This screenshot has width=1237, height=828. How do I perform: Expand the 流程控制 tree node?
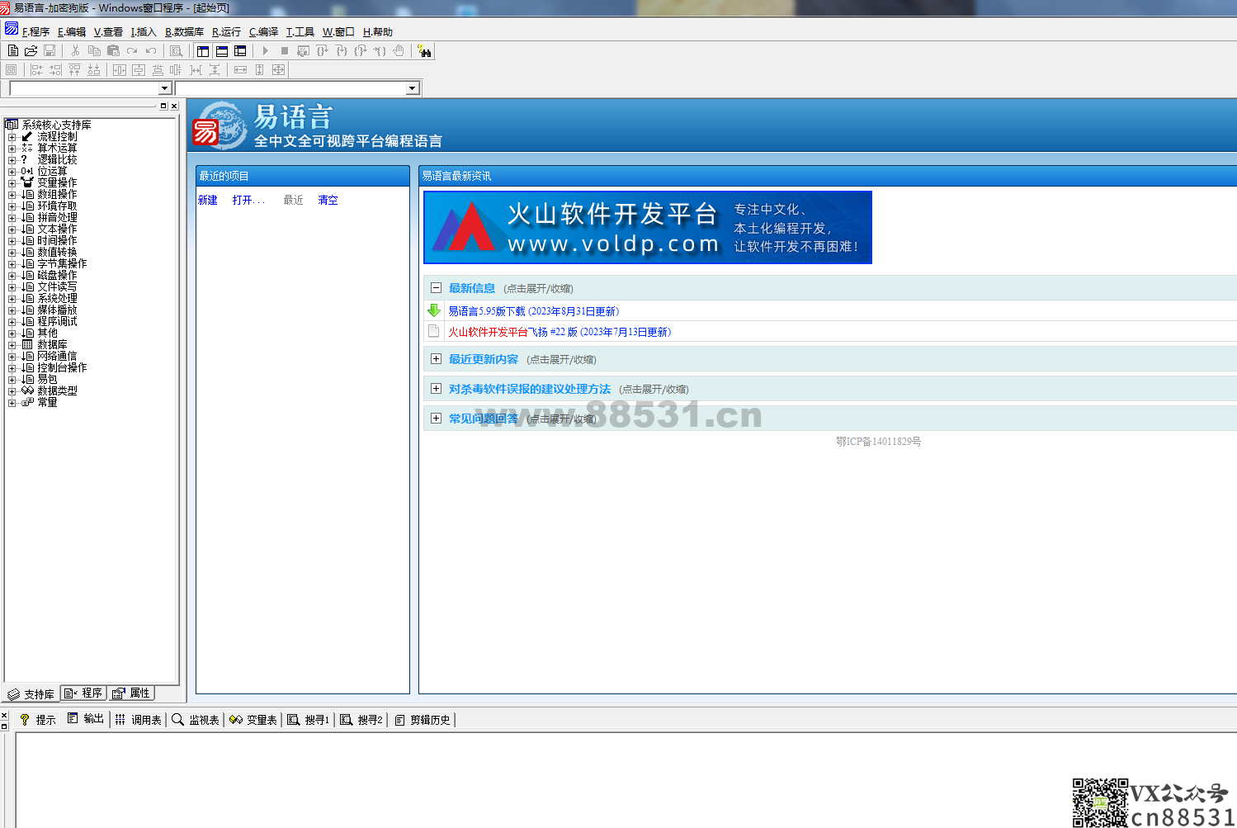click(12, 137)
